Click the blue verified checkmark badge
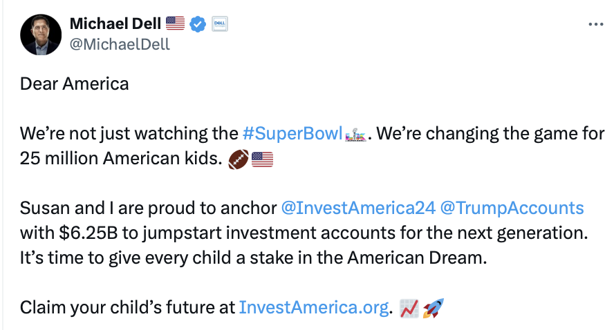The width and height of the screenshot is (614, 330). (198, 24)
